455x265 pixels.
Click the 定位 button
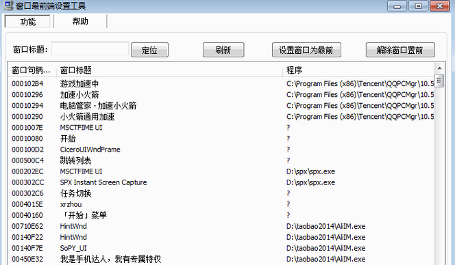[149, 50]
